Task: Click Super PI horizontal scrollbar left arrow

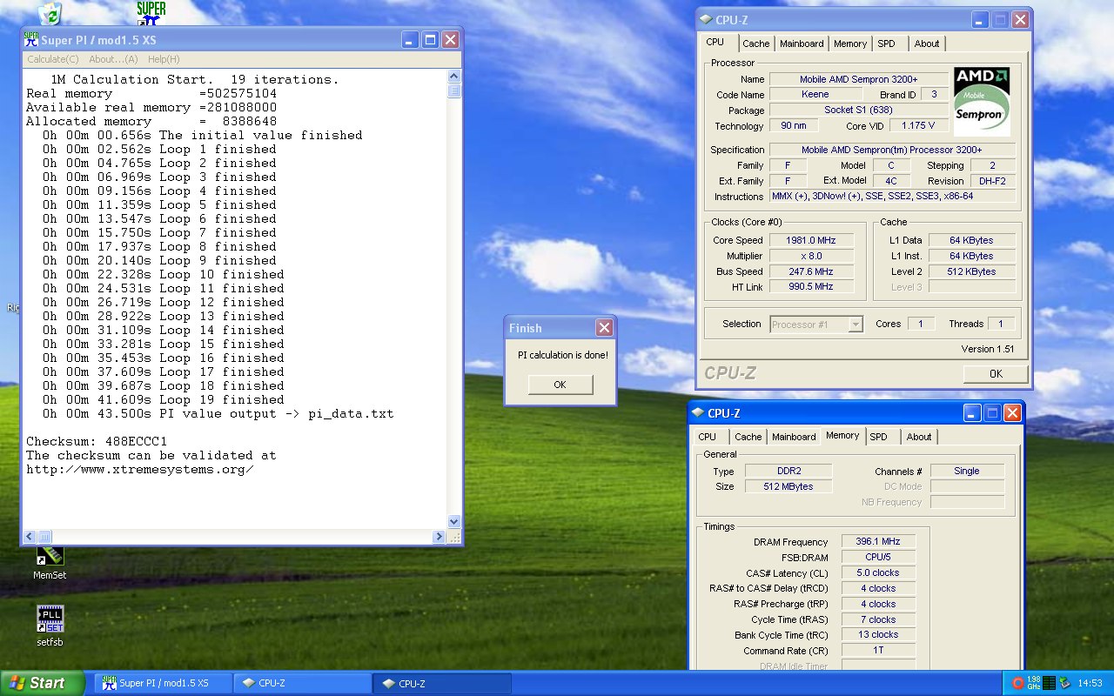Action: point(29,537)
